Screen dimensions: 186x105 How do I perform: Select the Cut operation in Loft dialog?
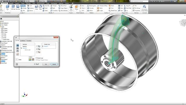(17, 48)
